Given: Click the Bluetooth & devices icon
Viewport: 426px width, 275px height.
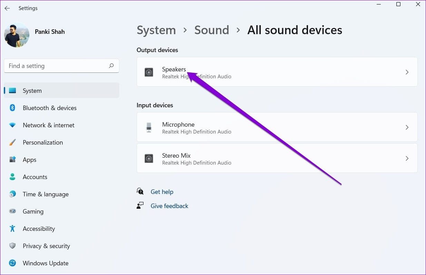Looking at the screenshot, I should point(12,108).
